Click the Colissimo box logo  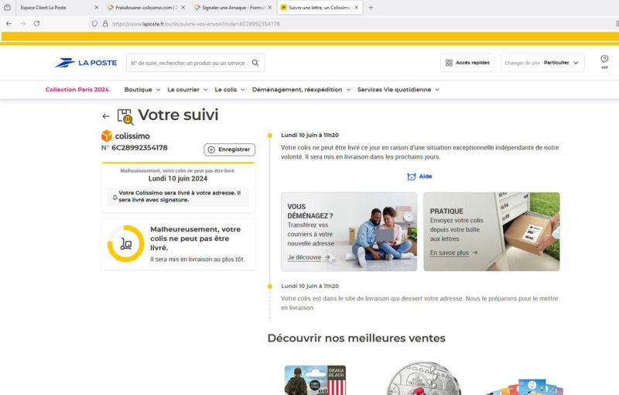107,136
